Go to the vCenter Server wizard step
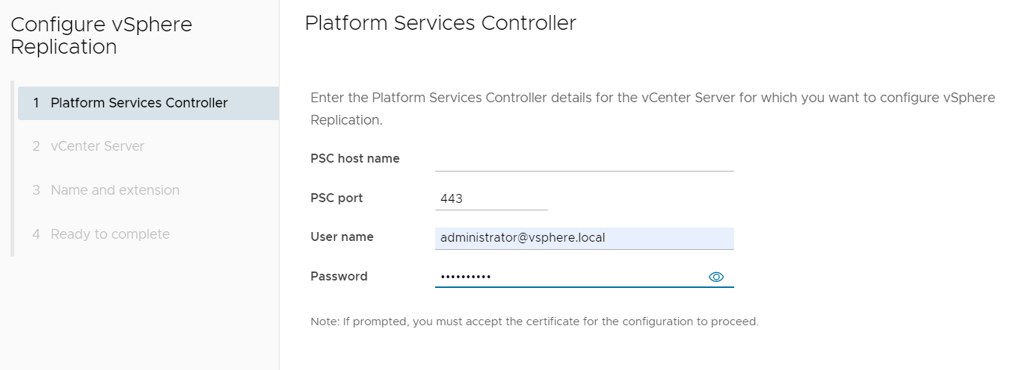 click(97, 146)
